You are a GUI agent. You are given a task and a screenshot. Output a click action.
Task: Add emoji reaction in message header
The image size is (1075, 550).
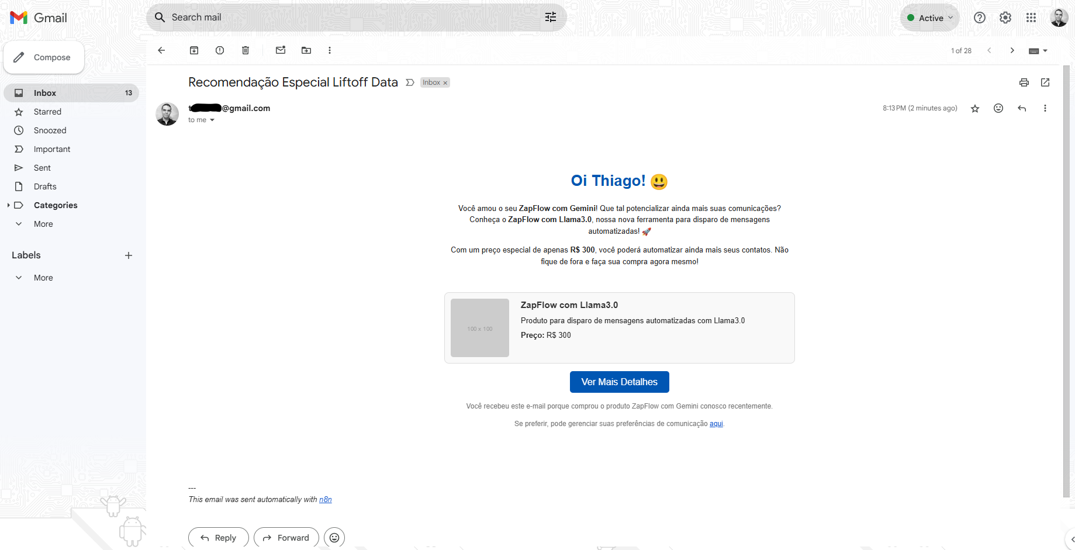pos(998,108)
